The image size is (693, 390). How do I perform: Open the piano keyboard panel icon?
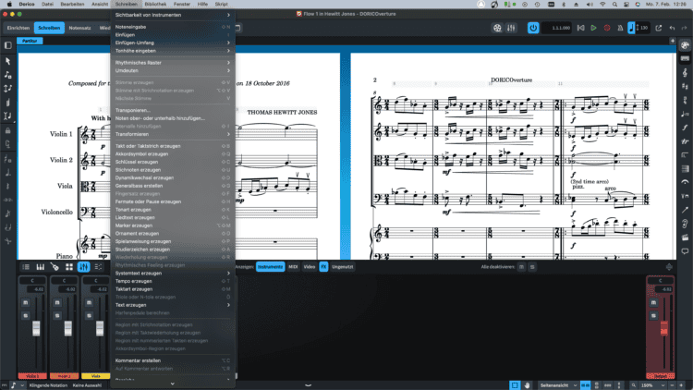(41, 267)
